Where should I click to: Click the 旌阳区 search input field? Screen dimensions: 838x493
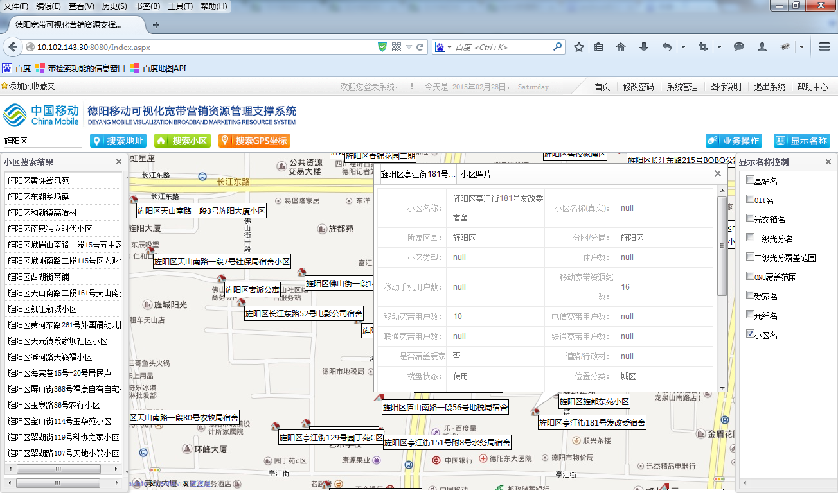coord(42,141)
